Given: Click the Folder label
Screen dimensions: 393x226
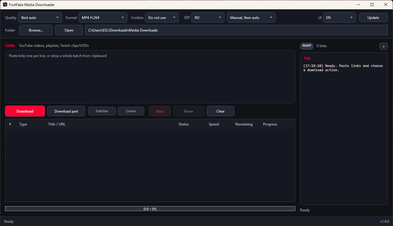Looking at the screenshot, I should (10, 30).
